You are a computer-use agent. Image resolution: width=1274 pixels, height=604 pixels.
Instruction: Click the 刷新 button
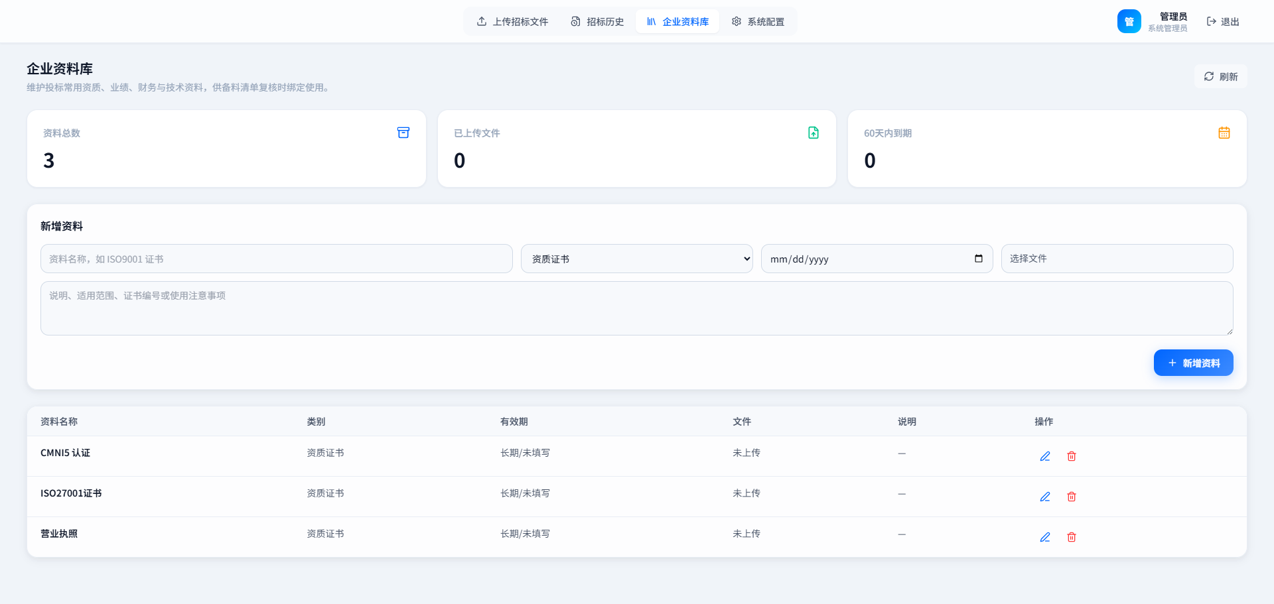pos(1221,76)
